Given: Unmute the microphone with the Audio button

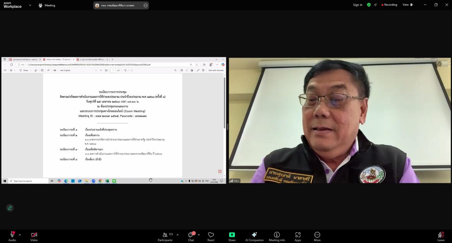Looking at the screenshot, I should tap(12, 236).
